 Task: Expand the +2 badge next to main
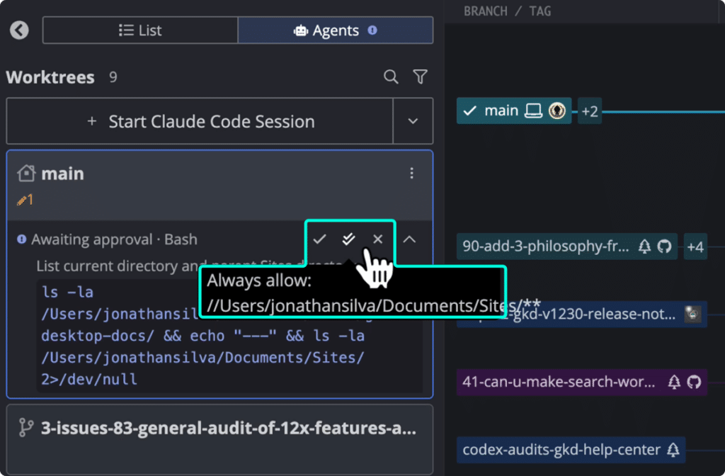(590, 111)
